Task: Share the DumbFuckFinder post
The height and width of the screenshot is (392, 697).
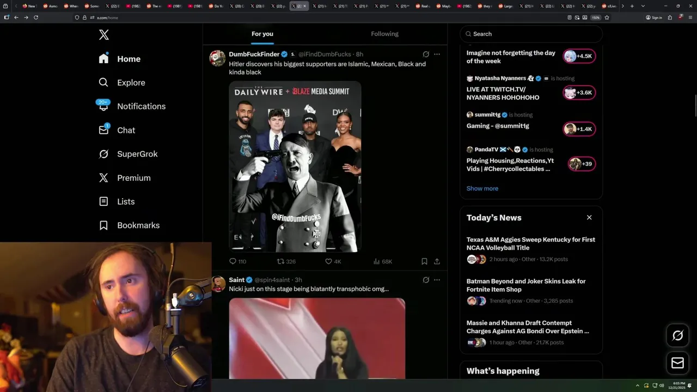Action: pyautogui.click(x=437, y=261)
